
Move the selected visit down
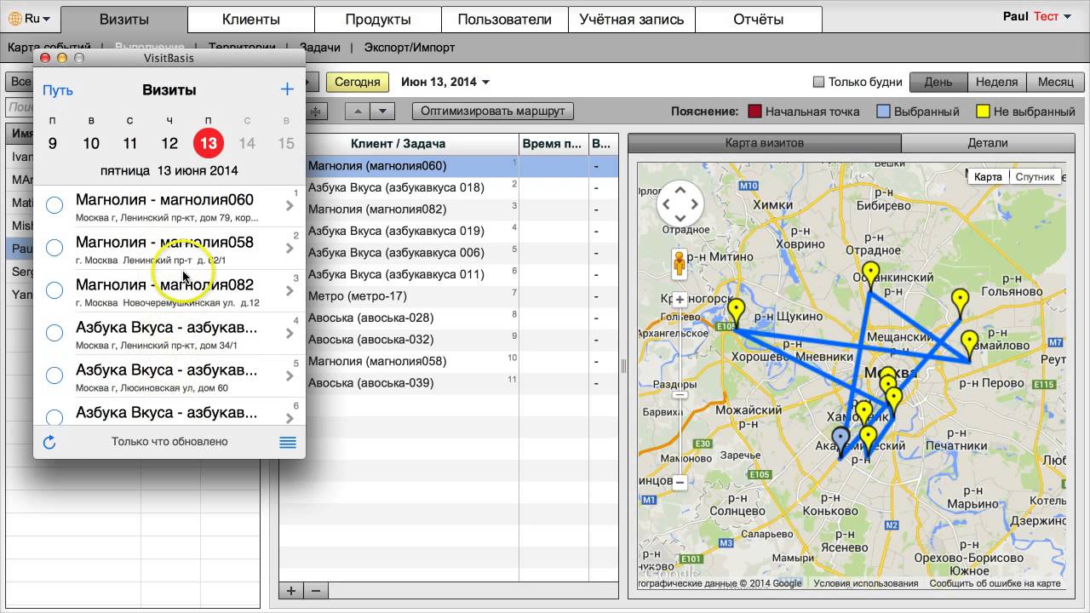[x=382, y=111]
